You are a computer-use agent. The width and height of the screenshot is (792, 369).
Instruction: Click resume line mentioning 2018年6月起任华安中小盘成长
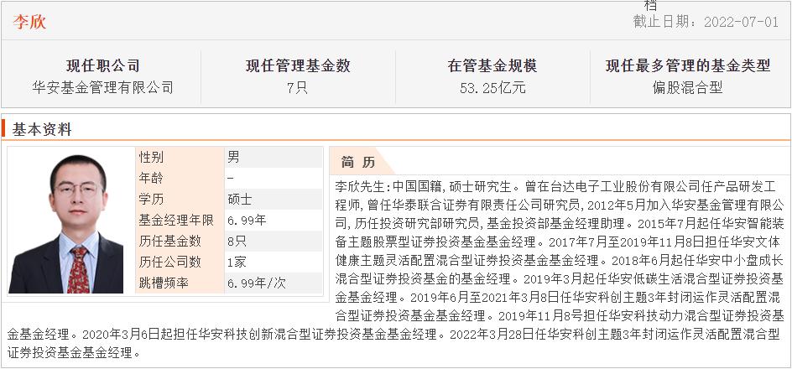tap(559, 260)
